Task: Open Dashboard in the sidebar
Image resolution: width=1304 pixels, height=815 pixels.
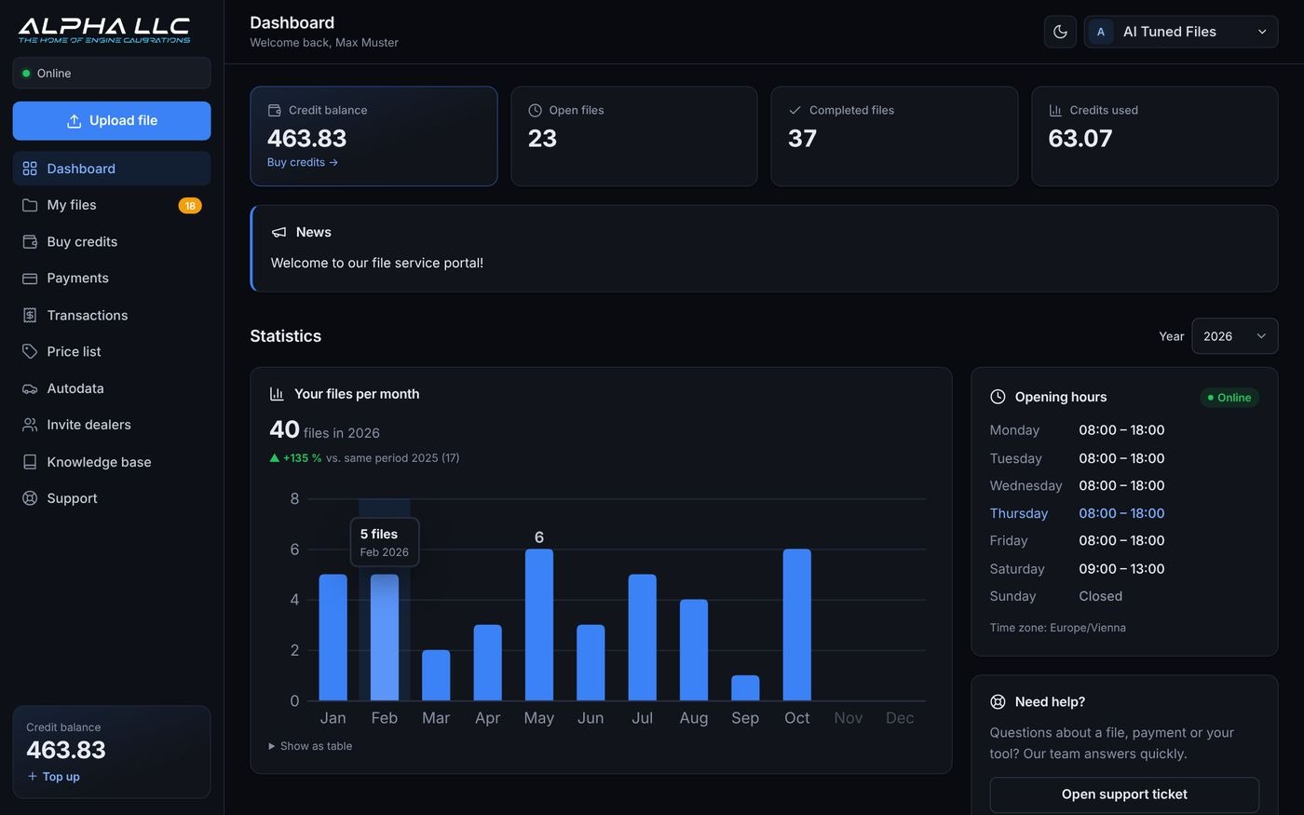Action: point(112,169)
